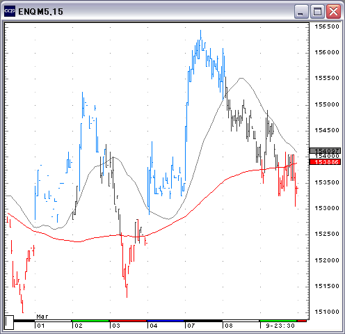Click the 156500 price axis label
The image size is (345, 334).
[327, 26]
